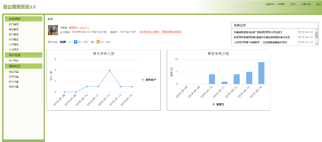Click the 2018-04-10 data point on line chart
322x142 pixels.
[87, 86]
